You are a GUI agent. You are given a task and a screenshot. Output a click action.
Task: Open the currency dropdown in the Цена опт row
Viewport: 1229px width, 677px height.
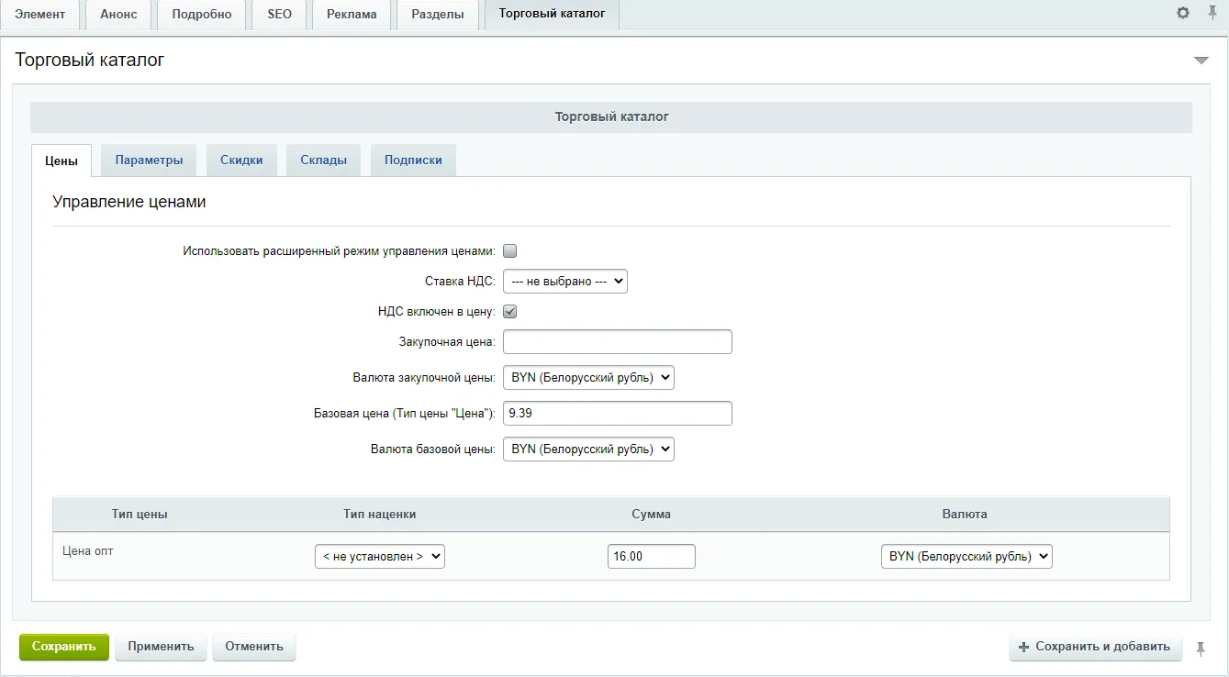coord(966,557)
